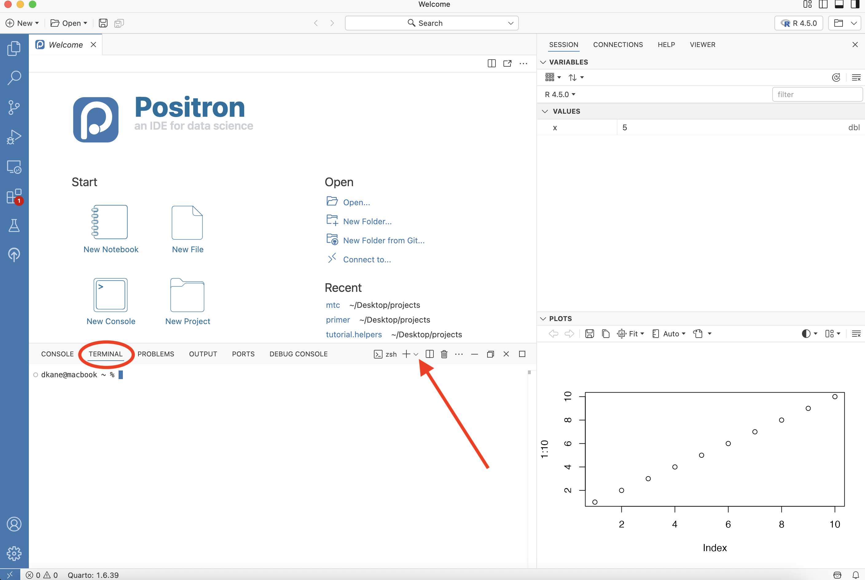Open terminal panel more actions ellipsis
Screen dimensions: 865x580
coord(459,354)
